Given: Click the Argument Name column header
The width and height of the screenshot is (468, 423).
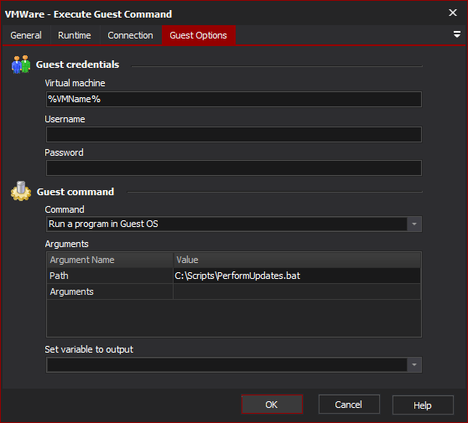Looking at the screenshot, I should [110, 260].
